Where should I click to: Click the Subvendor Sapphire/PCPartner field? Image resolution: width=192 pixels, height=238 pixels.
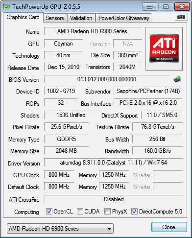pos(148,91)
